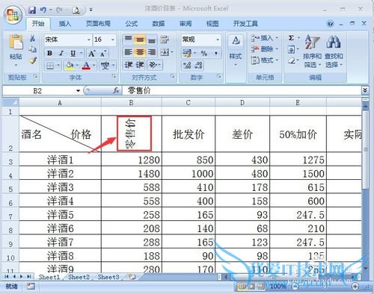
Task: Decrease decimal places
Action: click(198, 66)
